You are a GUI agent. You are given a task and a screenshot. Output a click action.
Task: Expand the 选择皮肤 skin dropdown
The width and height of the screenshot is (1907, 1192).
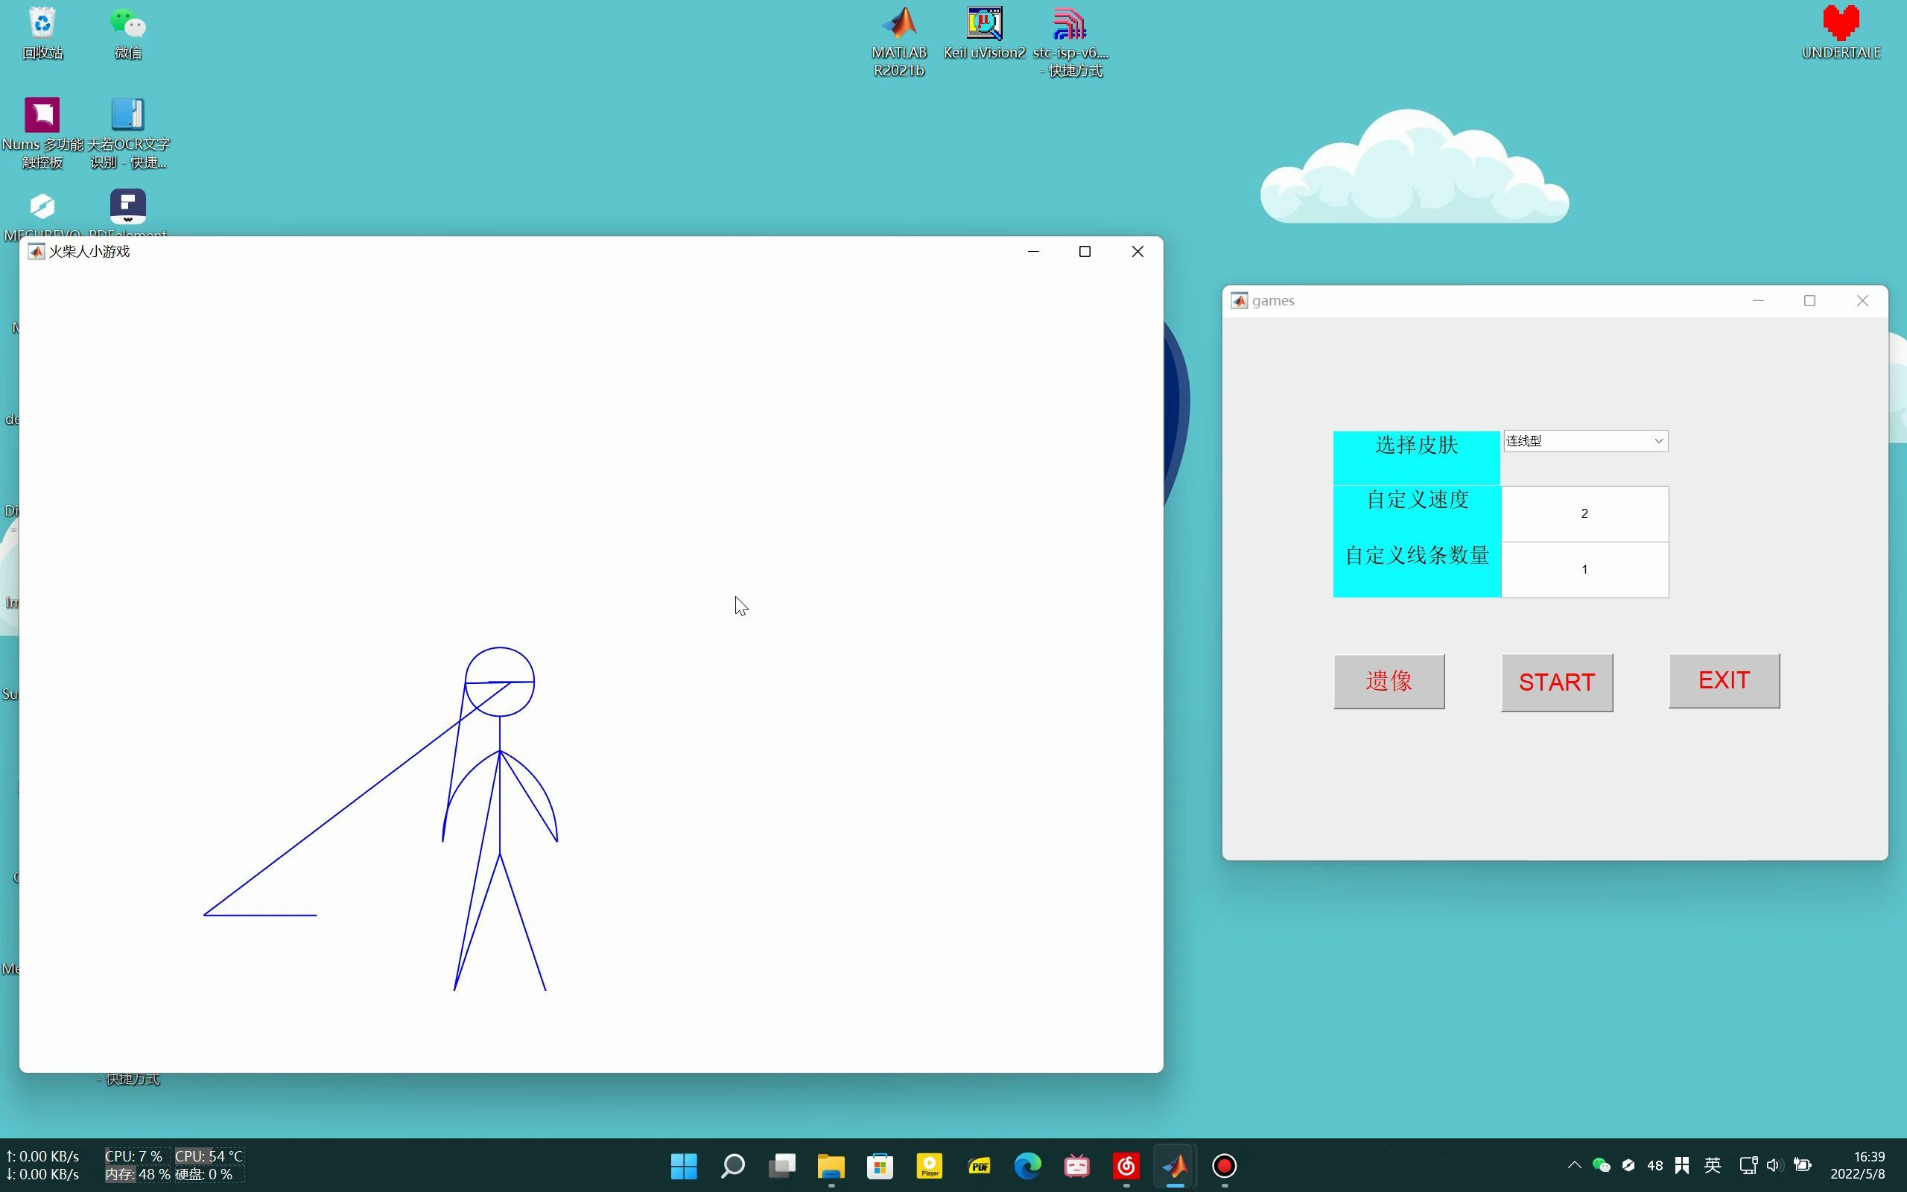coord(1584,442)
